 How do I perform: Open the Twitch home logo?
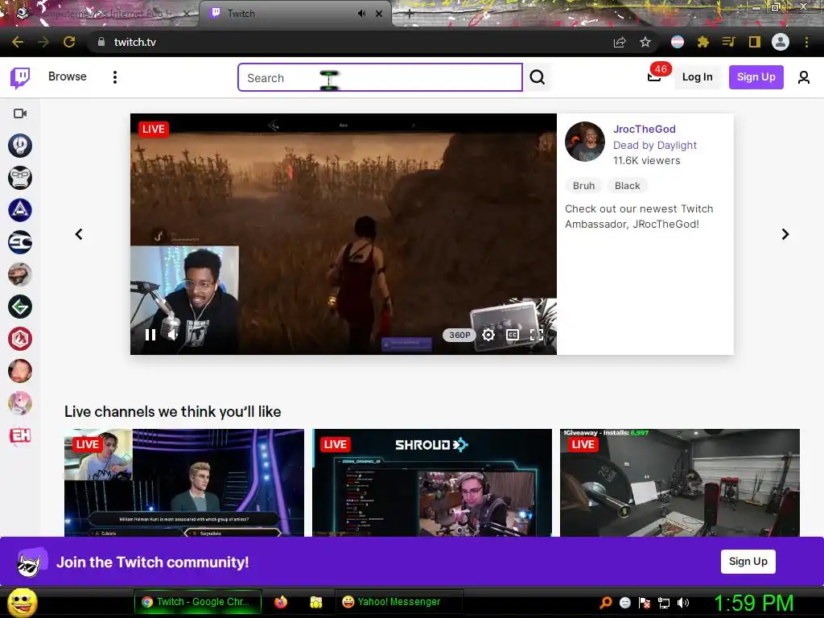pos(20,77)
